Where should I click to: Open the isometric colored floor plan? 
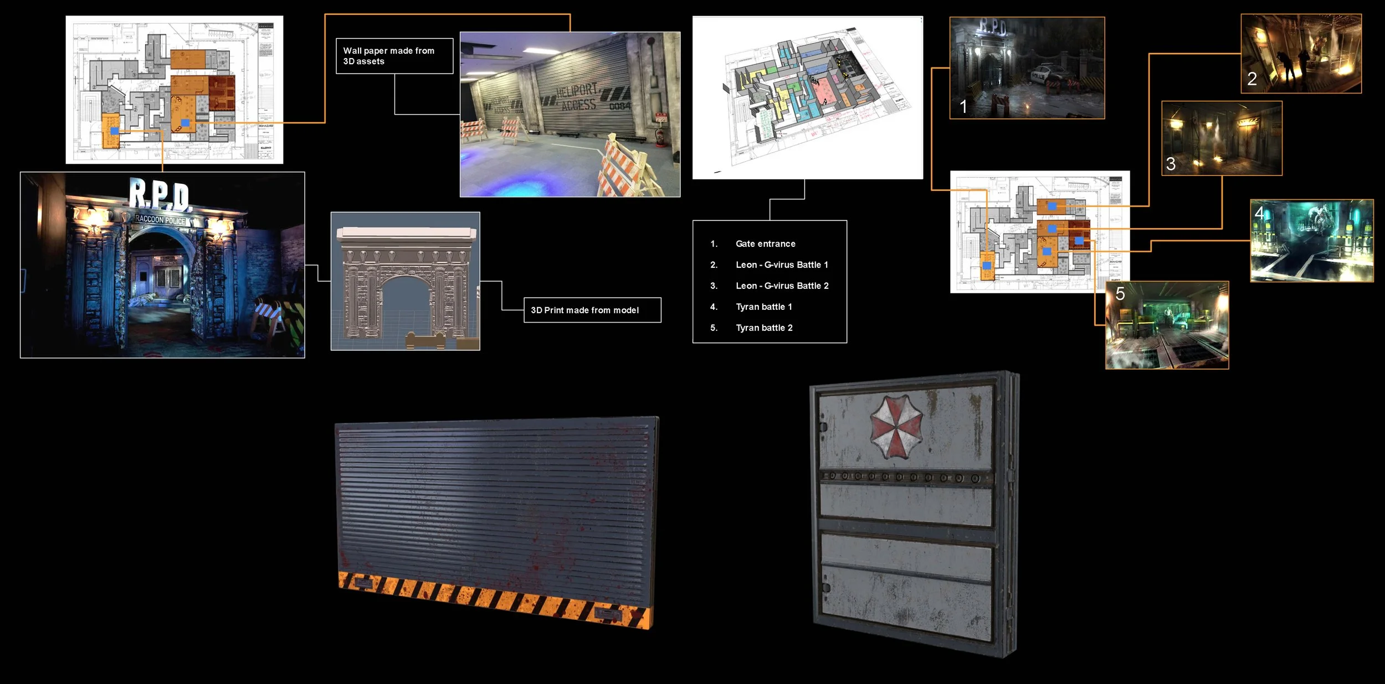pyautogui.click(x=808, y=97)
